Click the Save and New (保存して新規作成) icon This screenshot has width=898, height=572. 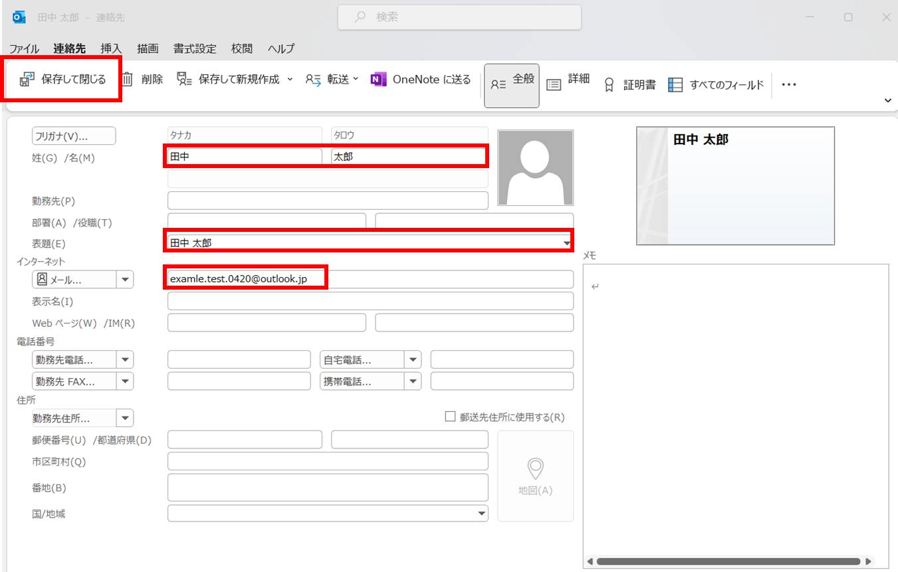[184, 80]
